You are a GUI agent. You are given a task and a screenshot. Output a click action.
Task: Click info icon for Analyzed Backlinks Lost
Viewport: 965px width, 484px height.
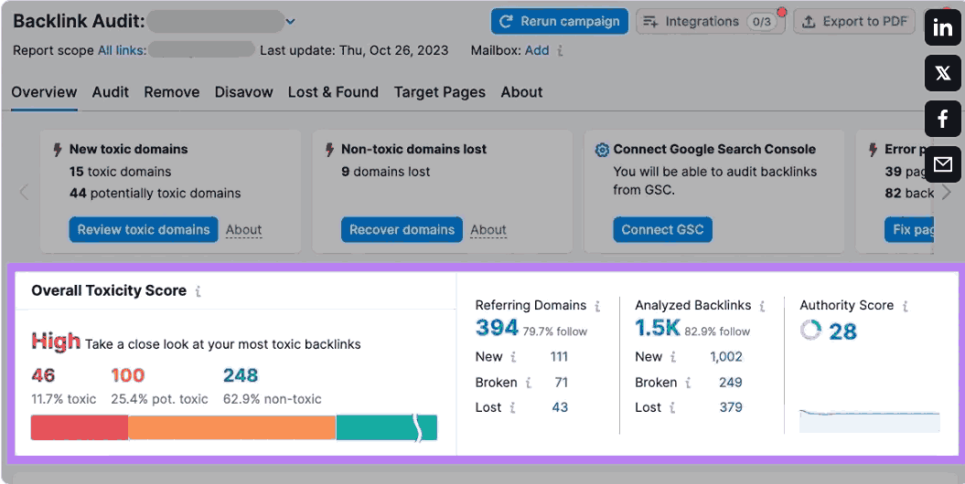click(672, 408)
